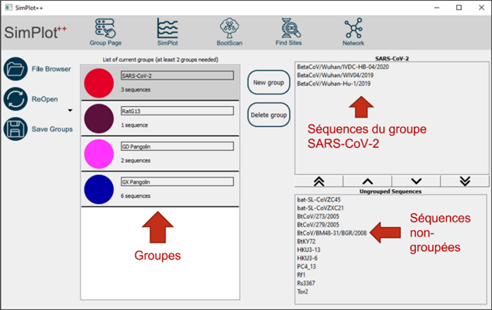This screenshot has width=492, height=310.
Task: Click the '1 sequence' count label
Action: (x=134, y=126)
